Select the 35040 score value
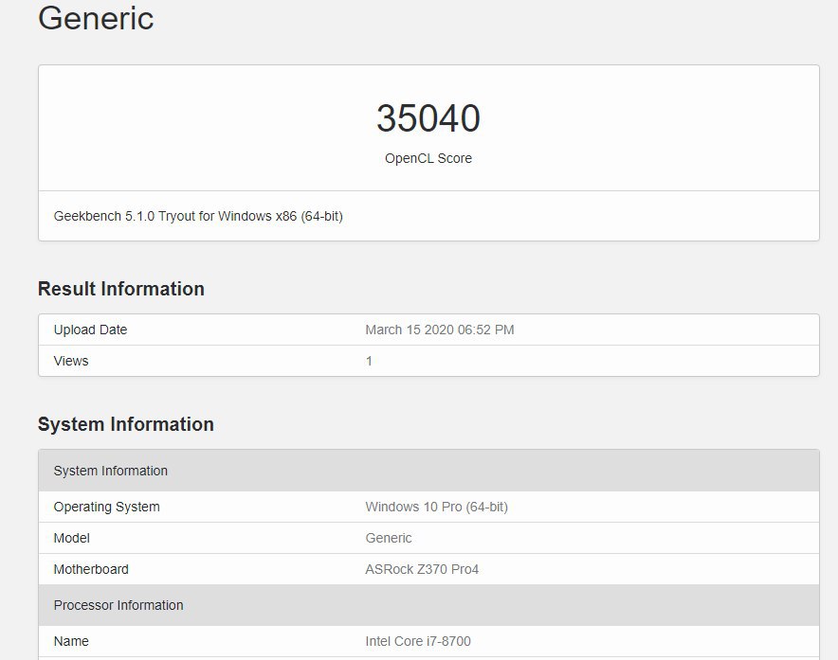Image resolution: width=838 pixels, height=660 pixels. 428,118
